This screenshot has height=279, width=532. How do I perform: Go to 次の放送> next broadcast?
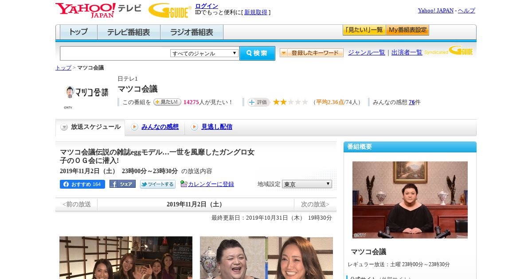pos(315,204)
